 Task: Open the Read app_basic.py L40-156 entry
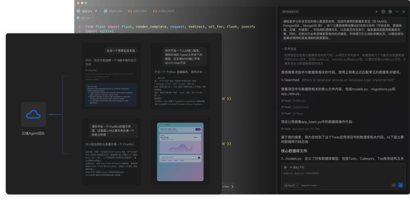click(x=300, y=129)
